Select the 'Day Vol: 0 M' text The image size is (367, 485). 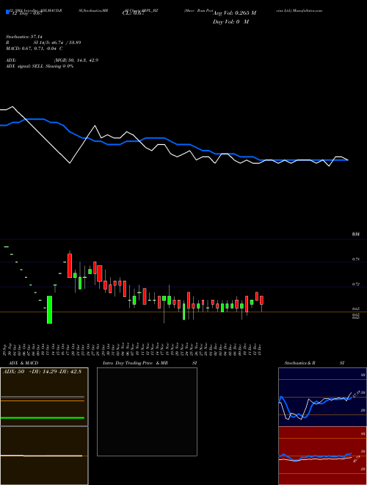(x=230, y=21)
